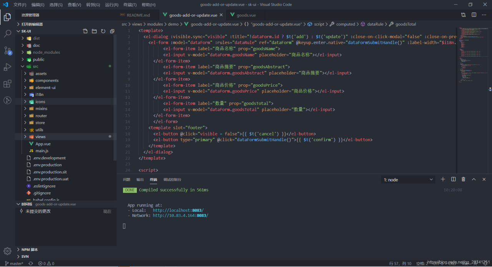Screen dimensions: 492x267
Task: Click New File icon in SK-UI header
Action: click(85, 31)
